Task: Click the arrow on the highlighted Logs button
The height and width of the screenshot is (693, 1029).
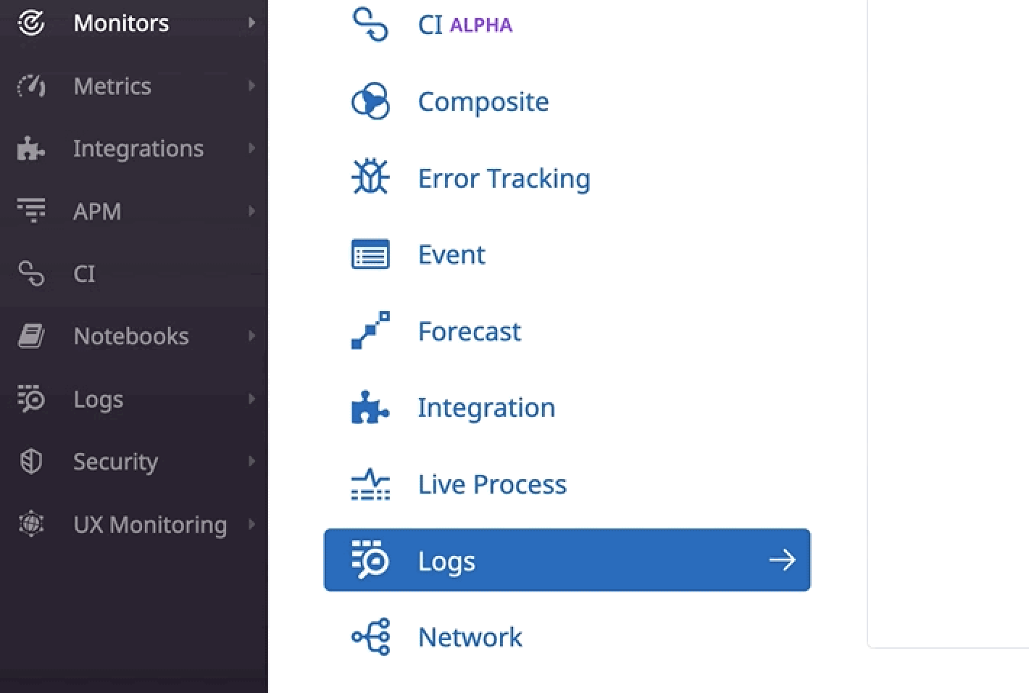Action: [x=781, y=560]
